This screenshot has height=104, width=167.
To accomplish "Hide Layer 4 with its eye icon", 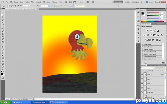I will (x=142, y=88).
